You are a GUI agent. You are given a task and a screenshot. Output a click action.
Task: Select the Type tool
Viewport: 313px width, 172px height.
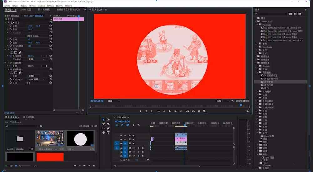(108, 133)
